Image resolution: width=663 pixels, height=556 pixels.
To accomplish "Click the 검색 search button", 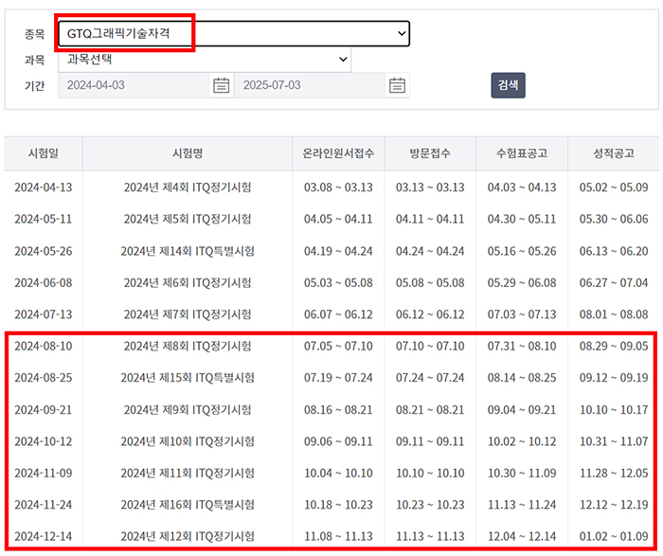I will point(508,85).
